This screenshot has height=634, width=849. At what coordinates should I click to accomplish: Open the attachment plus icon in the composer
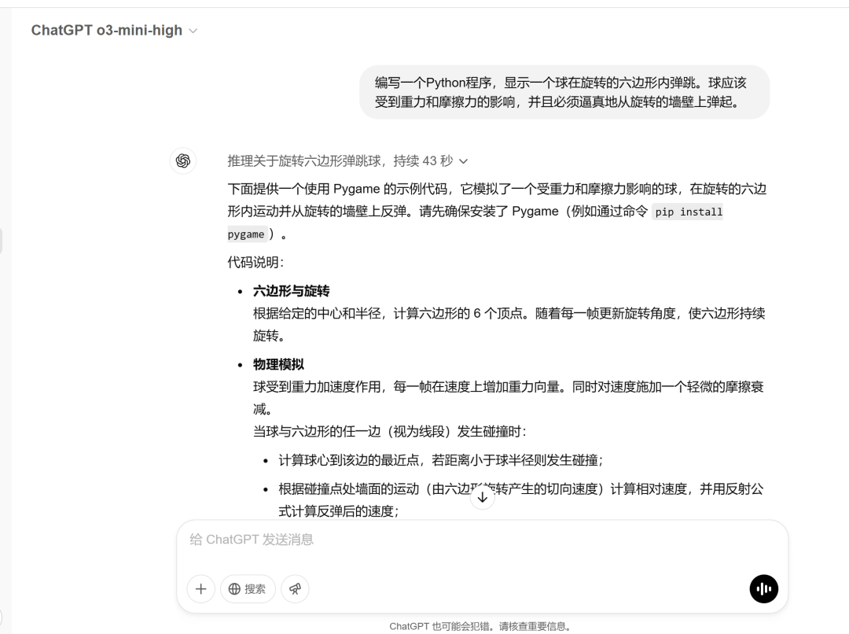[x=200, y=588]
